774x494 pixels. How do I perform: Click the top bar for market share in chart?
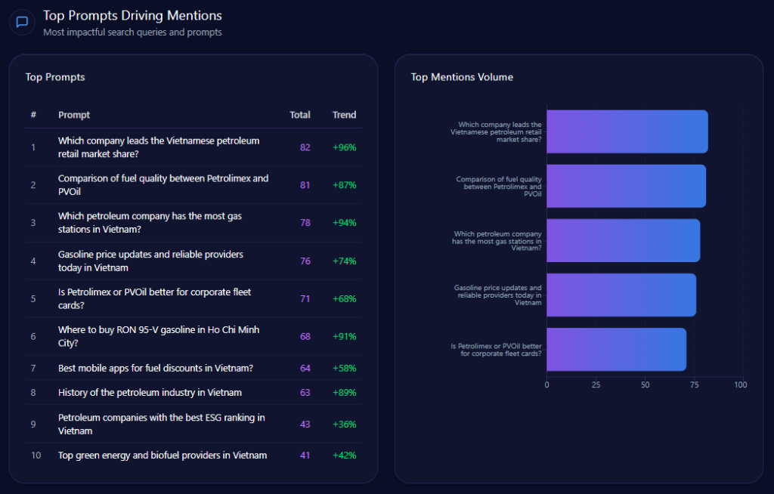pos(627,131)
